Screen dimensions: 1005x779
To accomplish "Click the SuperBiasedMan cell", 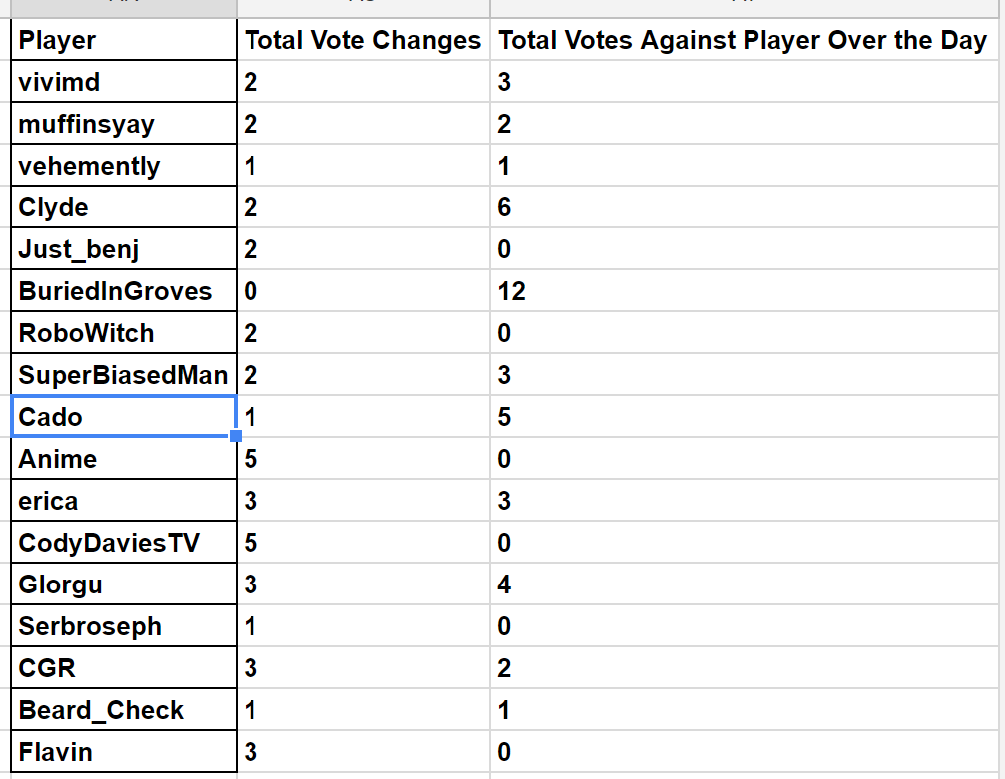I will (x=123, y=375).
